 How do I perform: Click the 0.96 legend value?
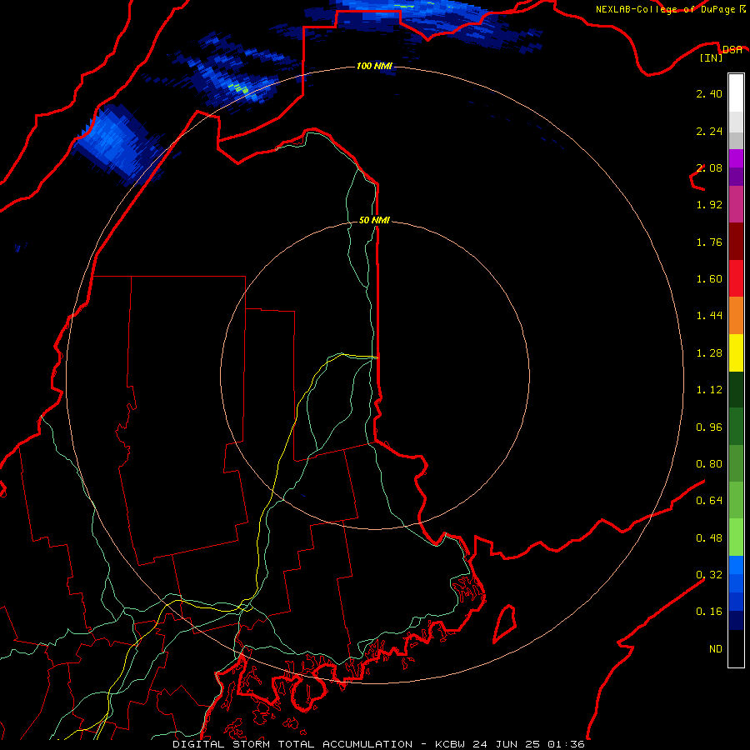click(709, 427)
